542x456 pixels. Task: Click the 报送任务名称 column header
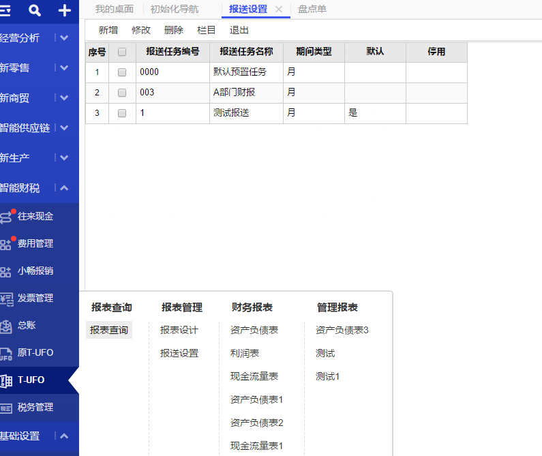[x=247, y=52]
